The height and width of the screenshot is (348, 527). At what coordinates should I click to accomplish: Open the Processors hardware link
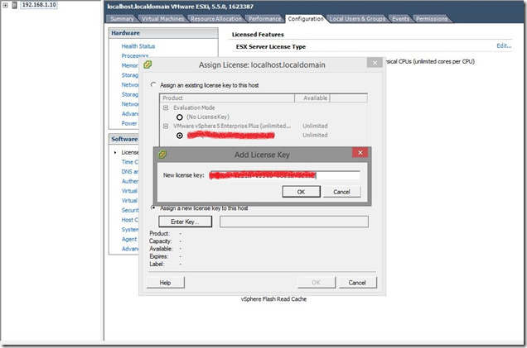135,55
